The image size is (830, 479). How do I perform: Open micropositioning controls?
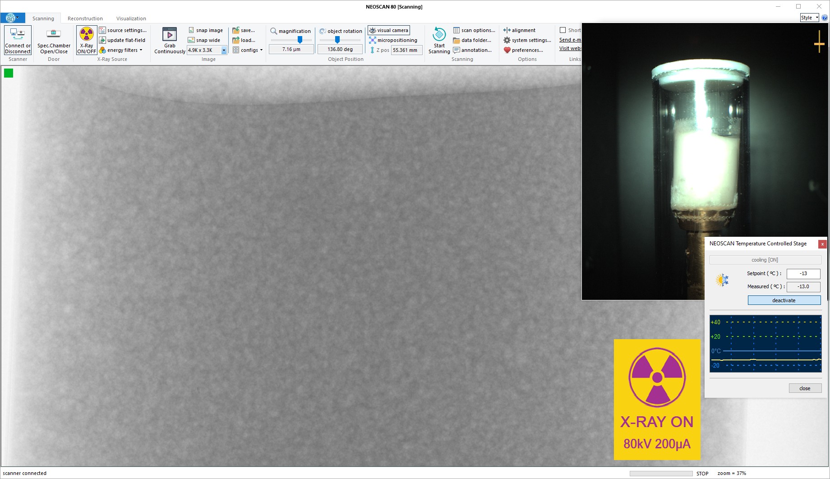(393, 40)
